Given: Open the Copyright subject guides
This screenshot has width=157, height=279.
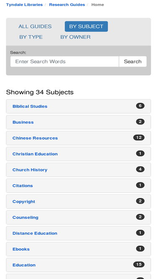Looking at the screenshot, I should point(24,202).
